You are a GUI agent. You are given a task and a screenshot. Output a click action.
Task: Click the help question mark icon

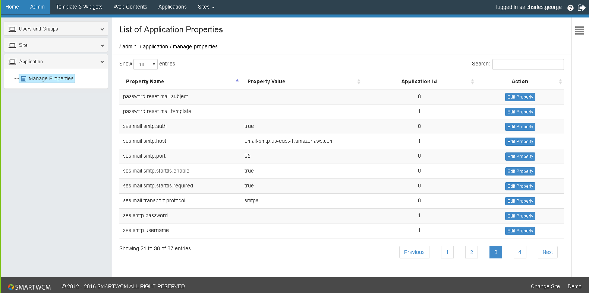570,8
